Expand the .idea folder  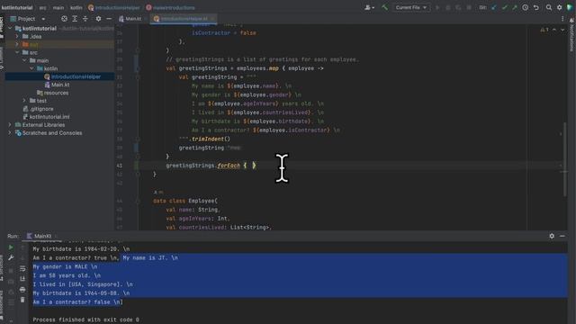point(17,36)
